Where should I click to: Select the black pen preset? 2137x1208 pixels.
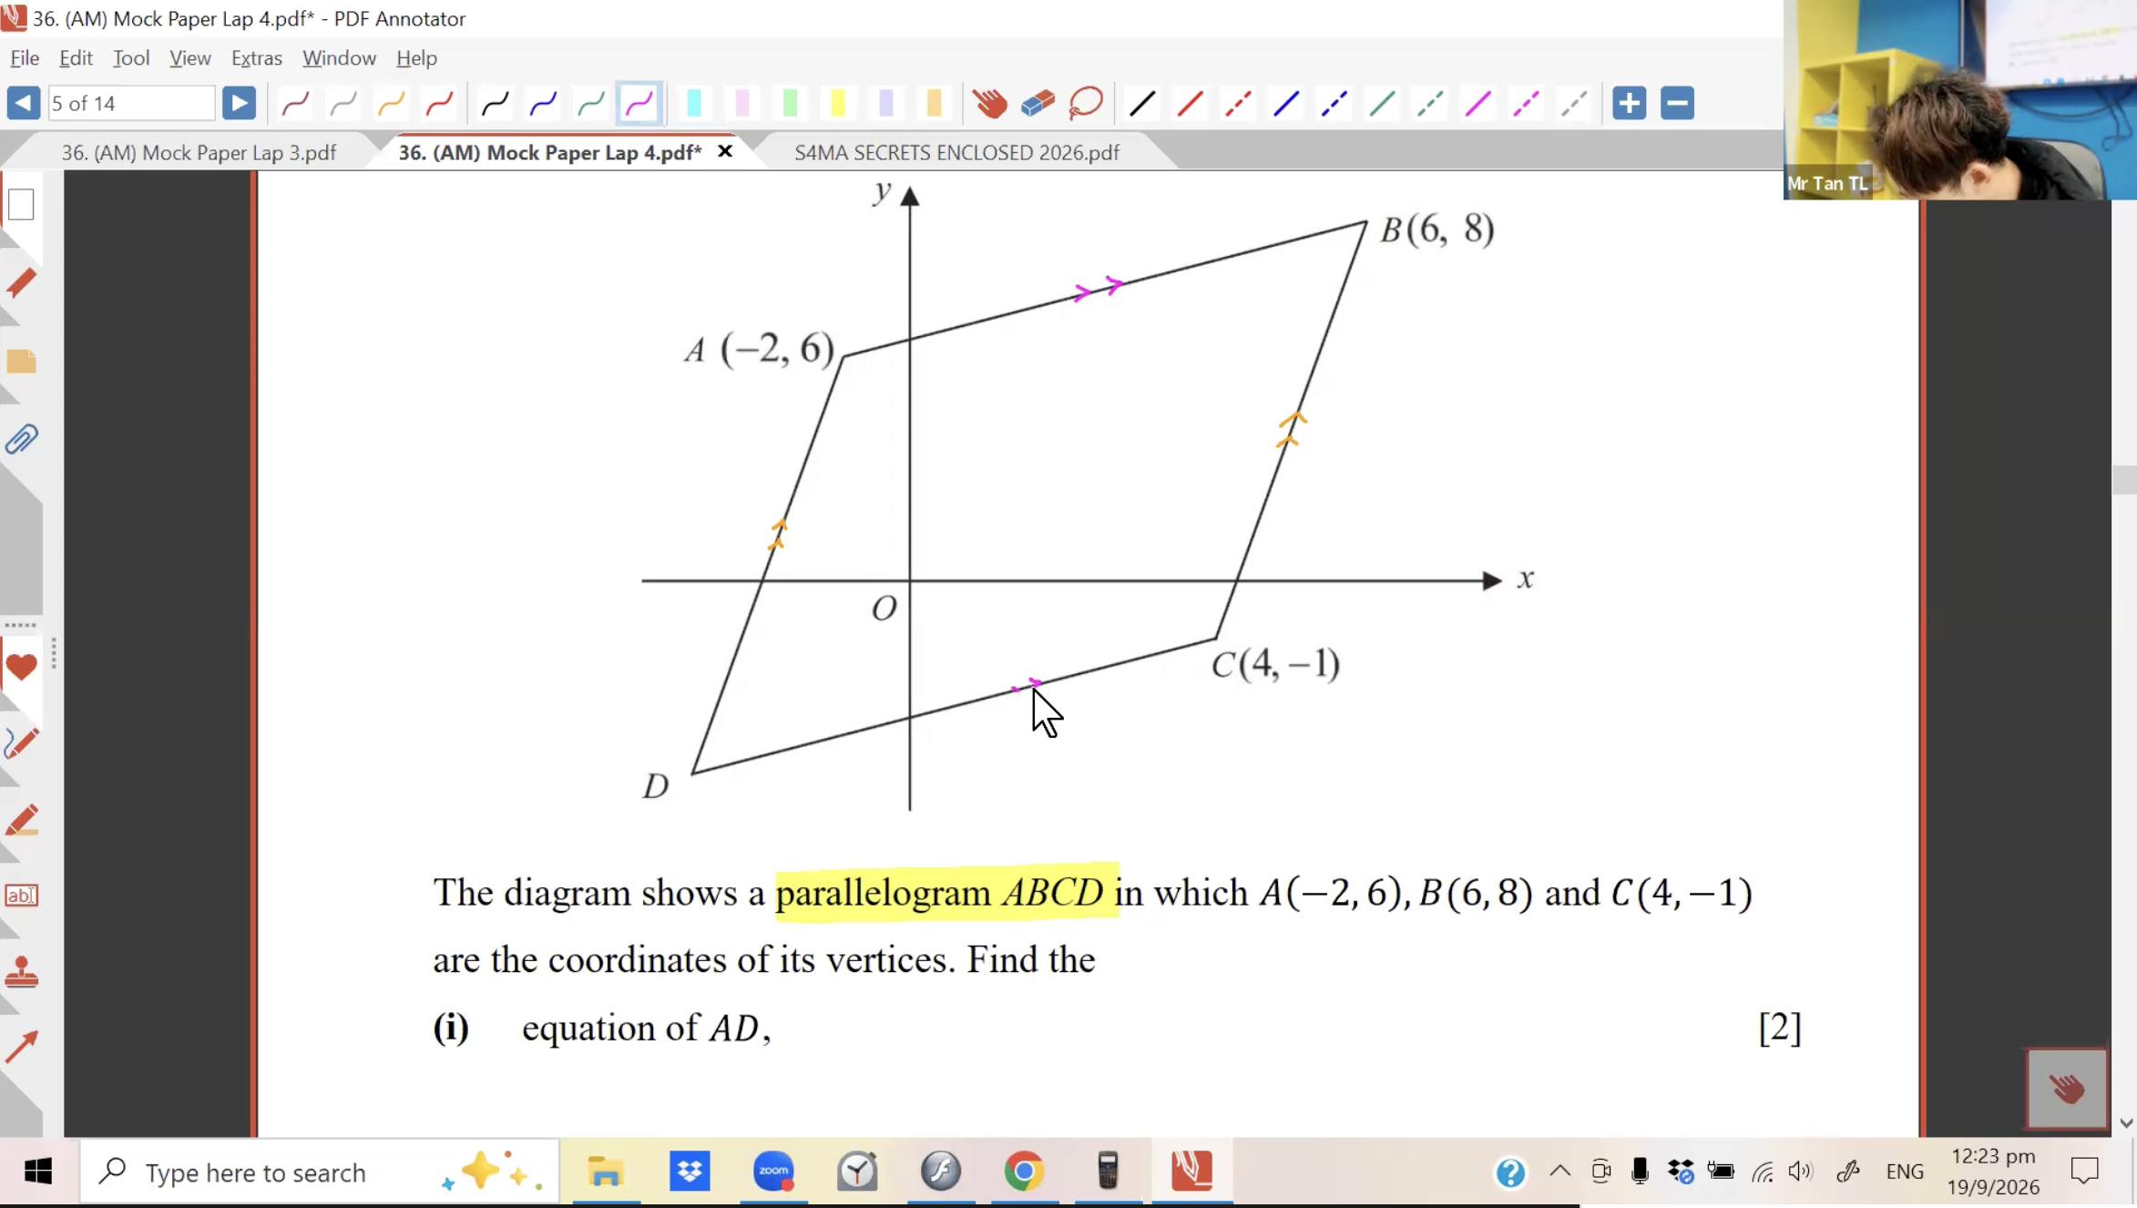[x=495, y=104]
